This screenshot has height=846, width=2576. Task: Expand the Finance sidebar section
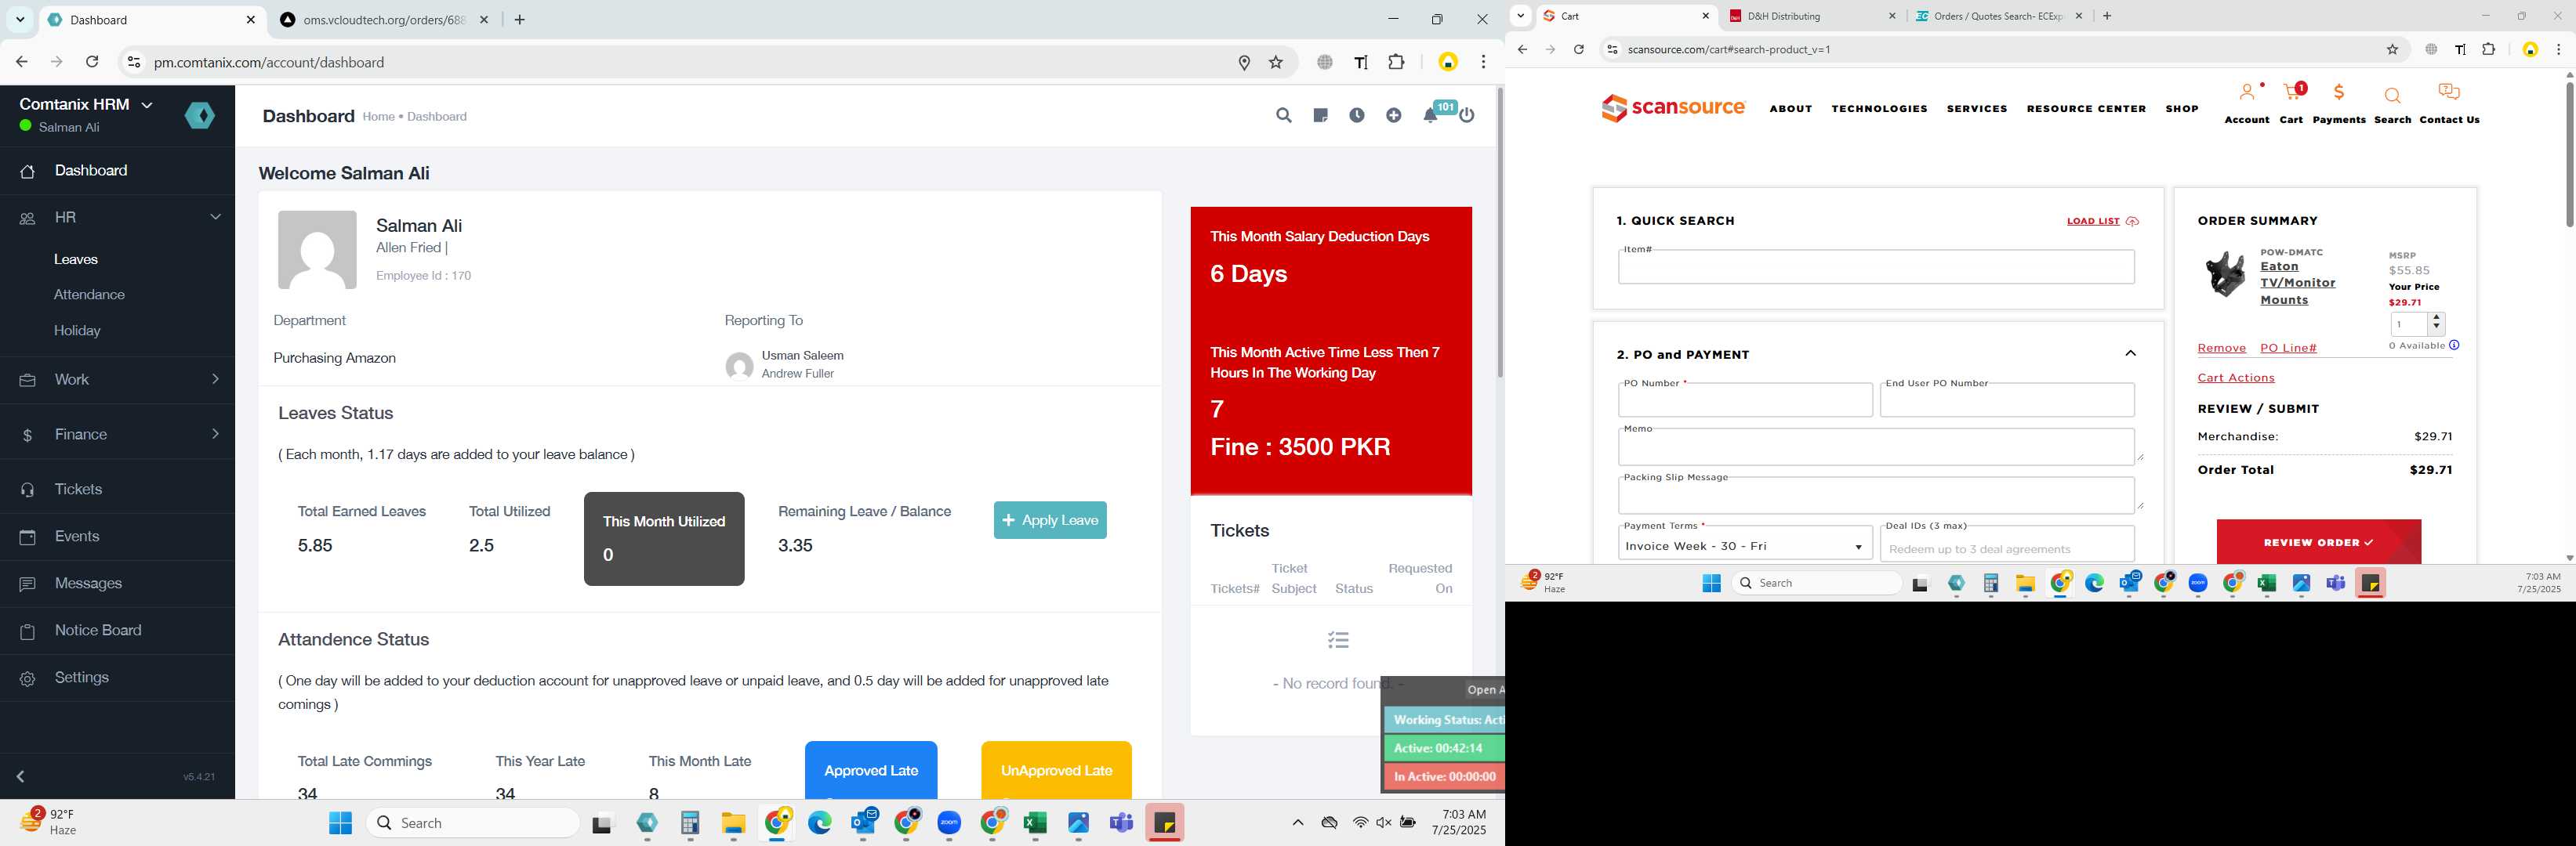click(x=215, y=433)
